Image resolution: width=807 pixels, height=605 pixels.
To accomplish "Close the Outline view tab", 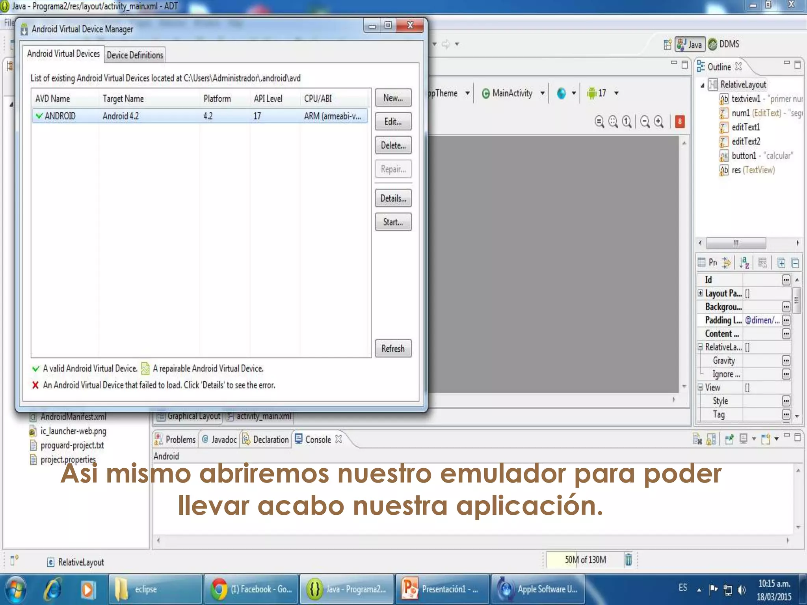I will click(738, 66).
